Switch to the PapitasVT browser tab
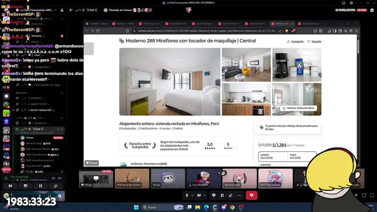The height and width of the screenshot is (212, 377). tap(97, 24)
